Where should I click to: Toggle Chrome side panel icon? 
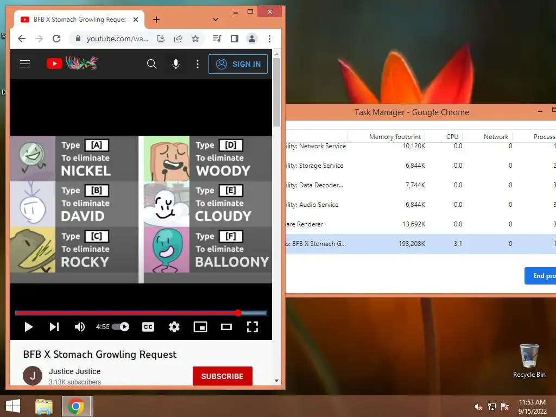click(x=235, y=39)
